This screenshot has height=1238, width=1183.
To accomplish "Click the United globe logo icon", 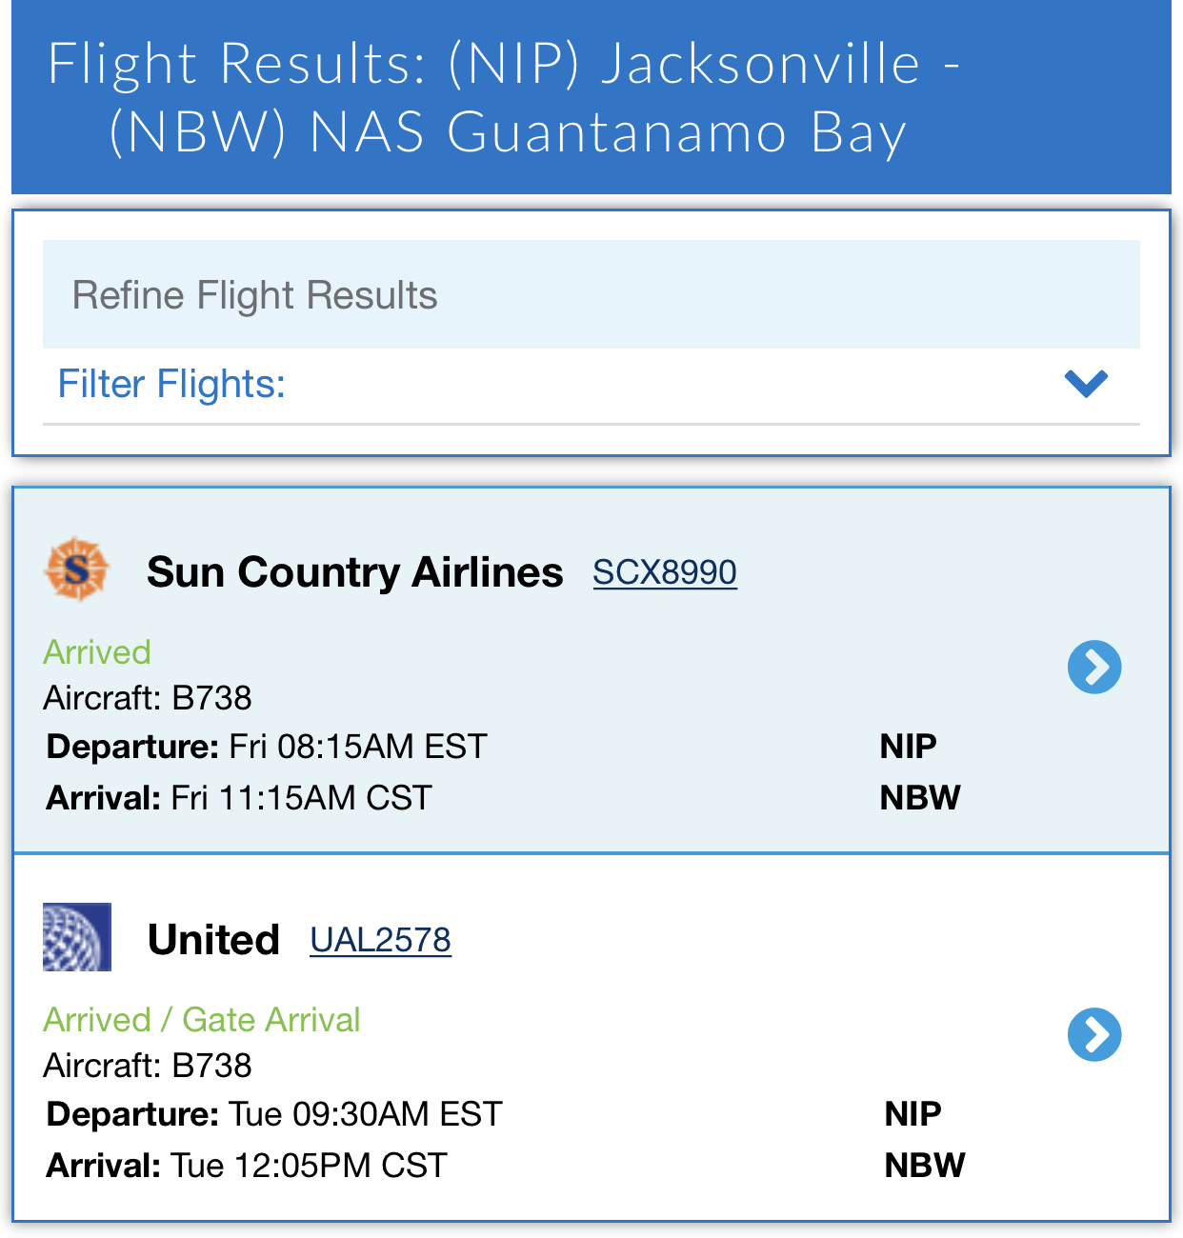I will tap(77, 937).
